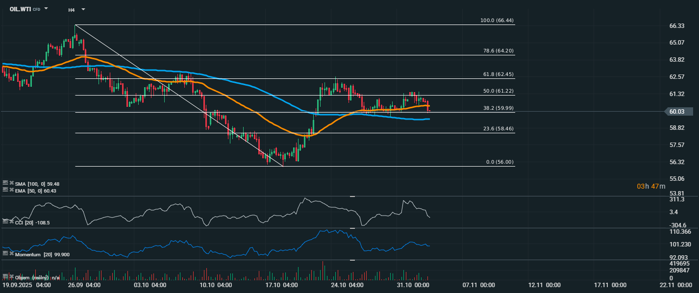
Task: Remove EMA 50 indicator with X icon
Action: pyautogui.click(x=11, y=190)
